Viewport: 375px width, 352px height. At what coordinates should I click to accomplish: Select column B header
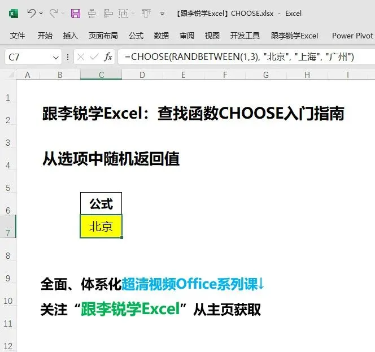60,75
